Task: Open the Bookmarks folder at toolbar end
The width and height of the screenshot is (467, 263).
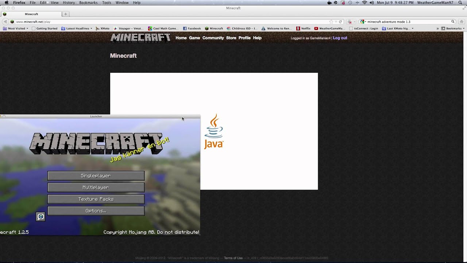Action: [452, 28]
